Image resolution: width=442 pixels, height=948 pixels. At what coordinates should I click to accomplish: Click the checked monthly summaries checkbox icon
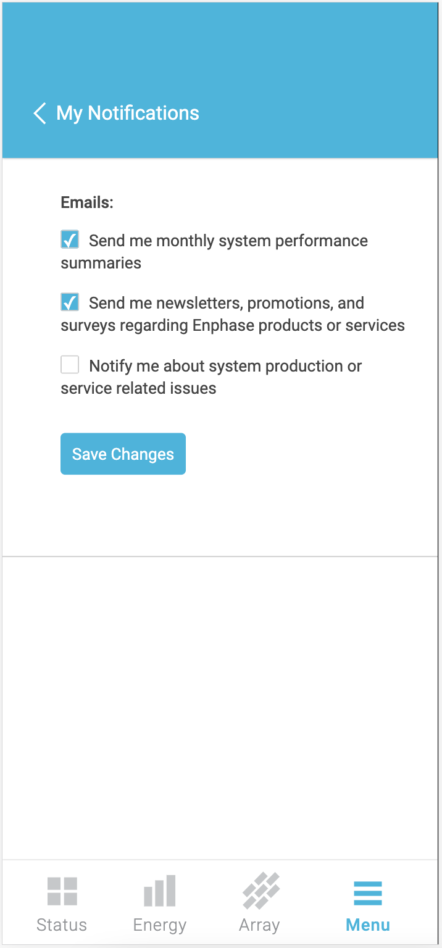70,239
